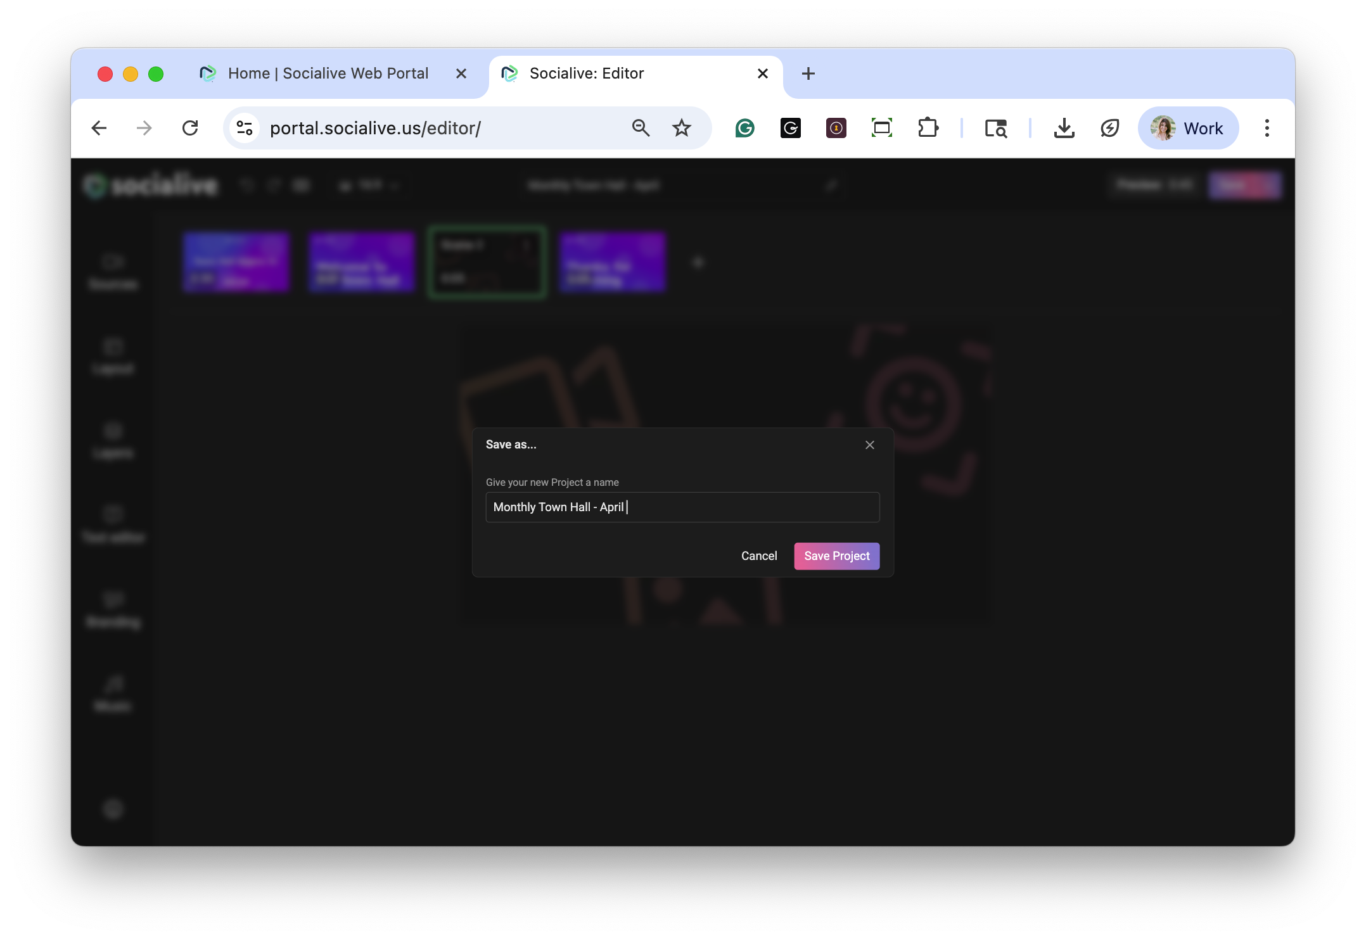
Task: Open the Work profile menu
Action: tap(1187, 128)
